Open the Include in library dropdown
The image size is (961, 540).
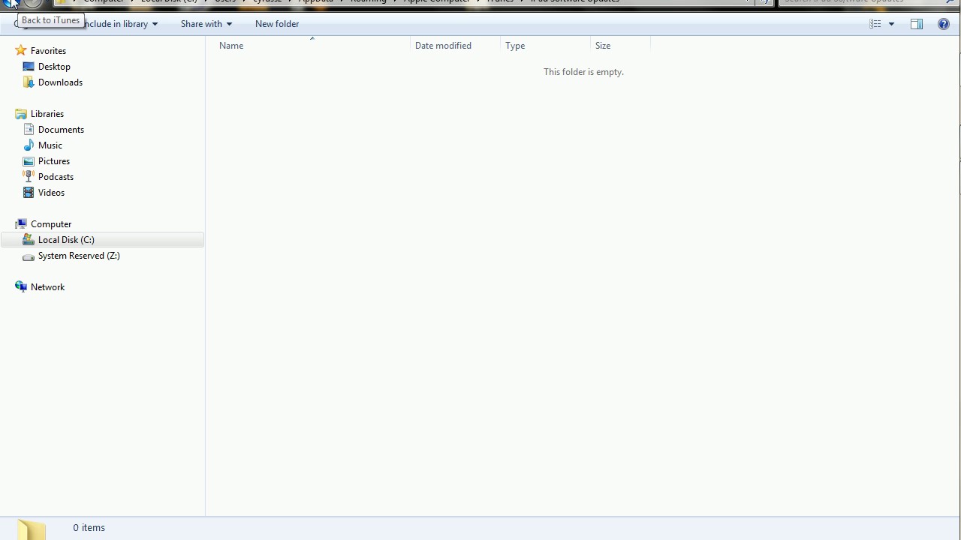coord(122,24)
